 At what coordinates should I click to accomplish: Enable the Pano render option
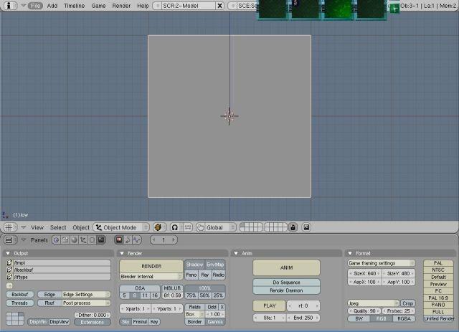pos(191,275)
